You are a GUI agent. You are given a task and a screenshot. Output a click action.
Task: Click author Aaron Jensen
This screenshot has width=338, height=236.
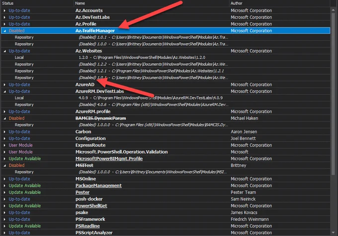click(x=244, y=132)
